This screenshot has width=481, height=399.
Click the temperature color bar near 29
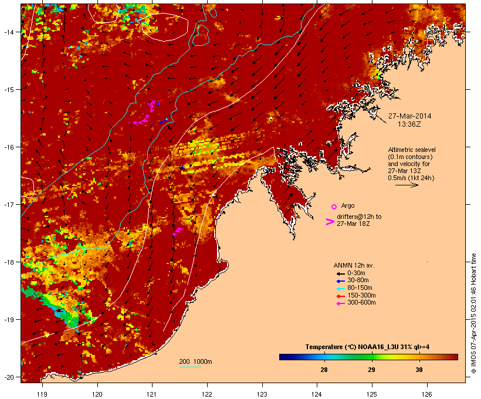coord(371,357)
